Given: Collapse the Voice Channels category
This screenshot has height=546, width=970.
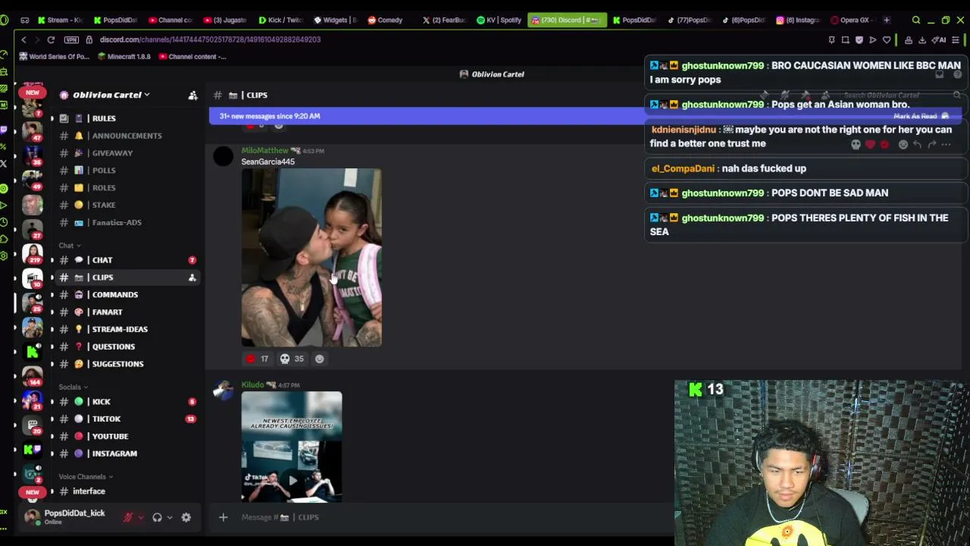Looking at the screenshot, I should pos(86,477).
